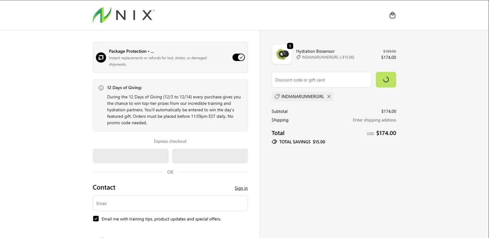This screenshot has width=489, height=238.
Task: Click the Package Protection shield icon
Action: click(101, 58)
